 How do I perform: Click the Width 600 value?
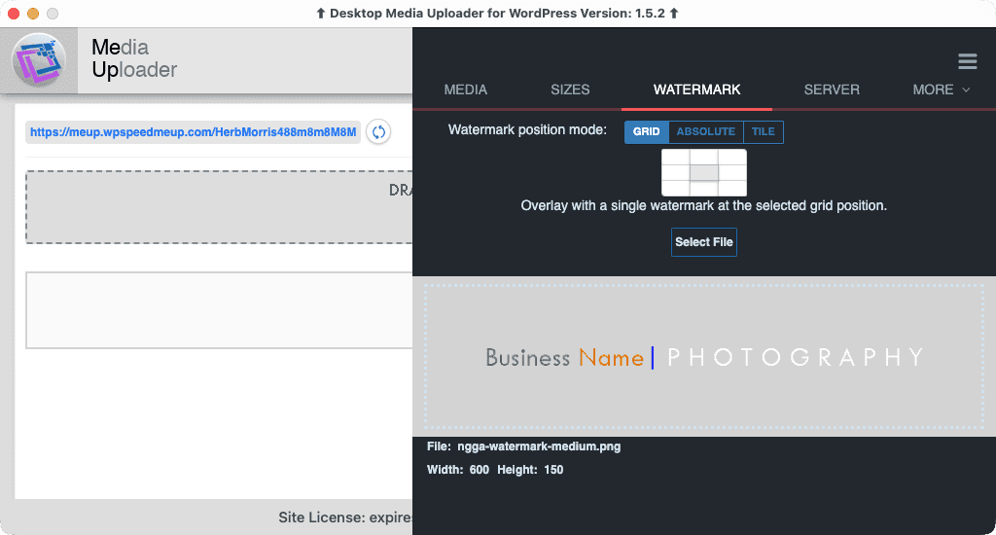pos(479,470)
